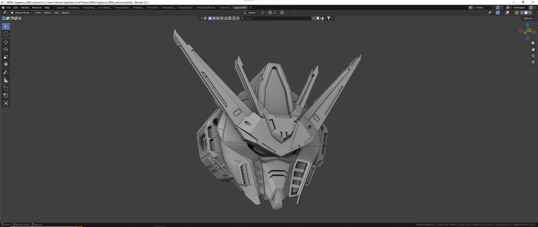Screen dimensions: 538x227
Task: Select the Scale tool
Action: coord(6,57)
